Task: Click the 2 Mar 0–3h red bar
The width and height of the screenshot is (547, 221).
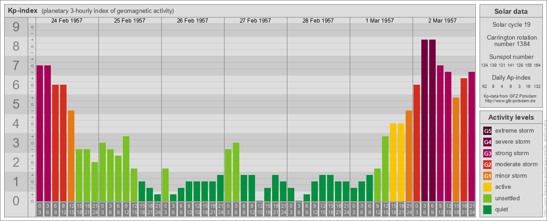Action: click(417, 143)
